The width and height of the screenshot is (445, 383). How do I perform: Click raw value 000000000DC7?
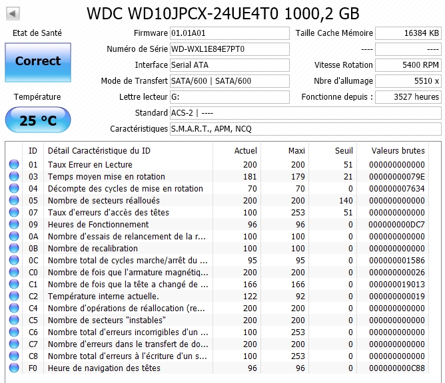[x=397, y=224]
